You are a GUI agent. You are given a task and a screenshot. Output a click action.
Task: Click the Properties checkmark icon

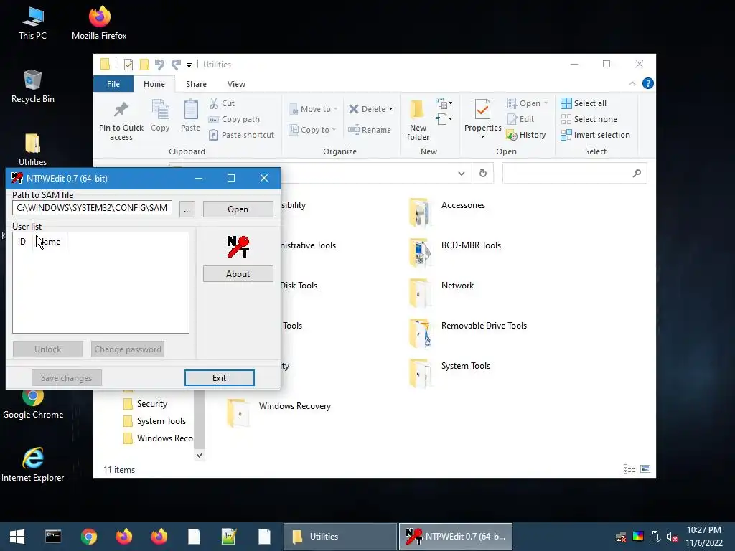coord(482,110)
